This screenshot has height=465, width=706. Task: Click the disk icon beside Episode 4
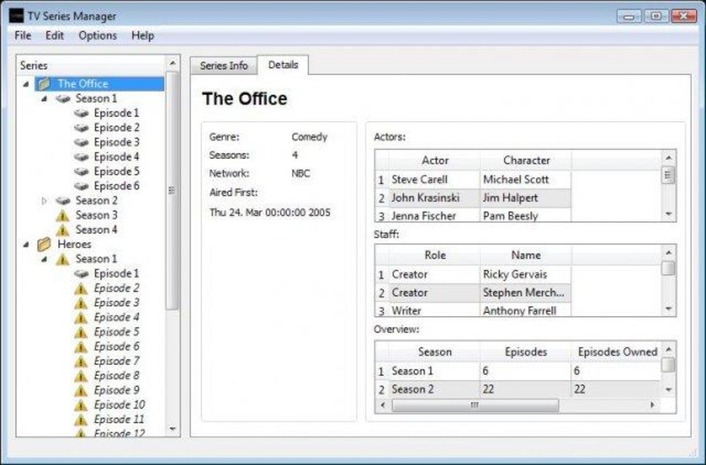[81, 157]
